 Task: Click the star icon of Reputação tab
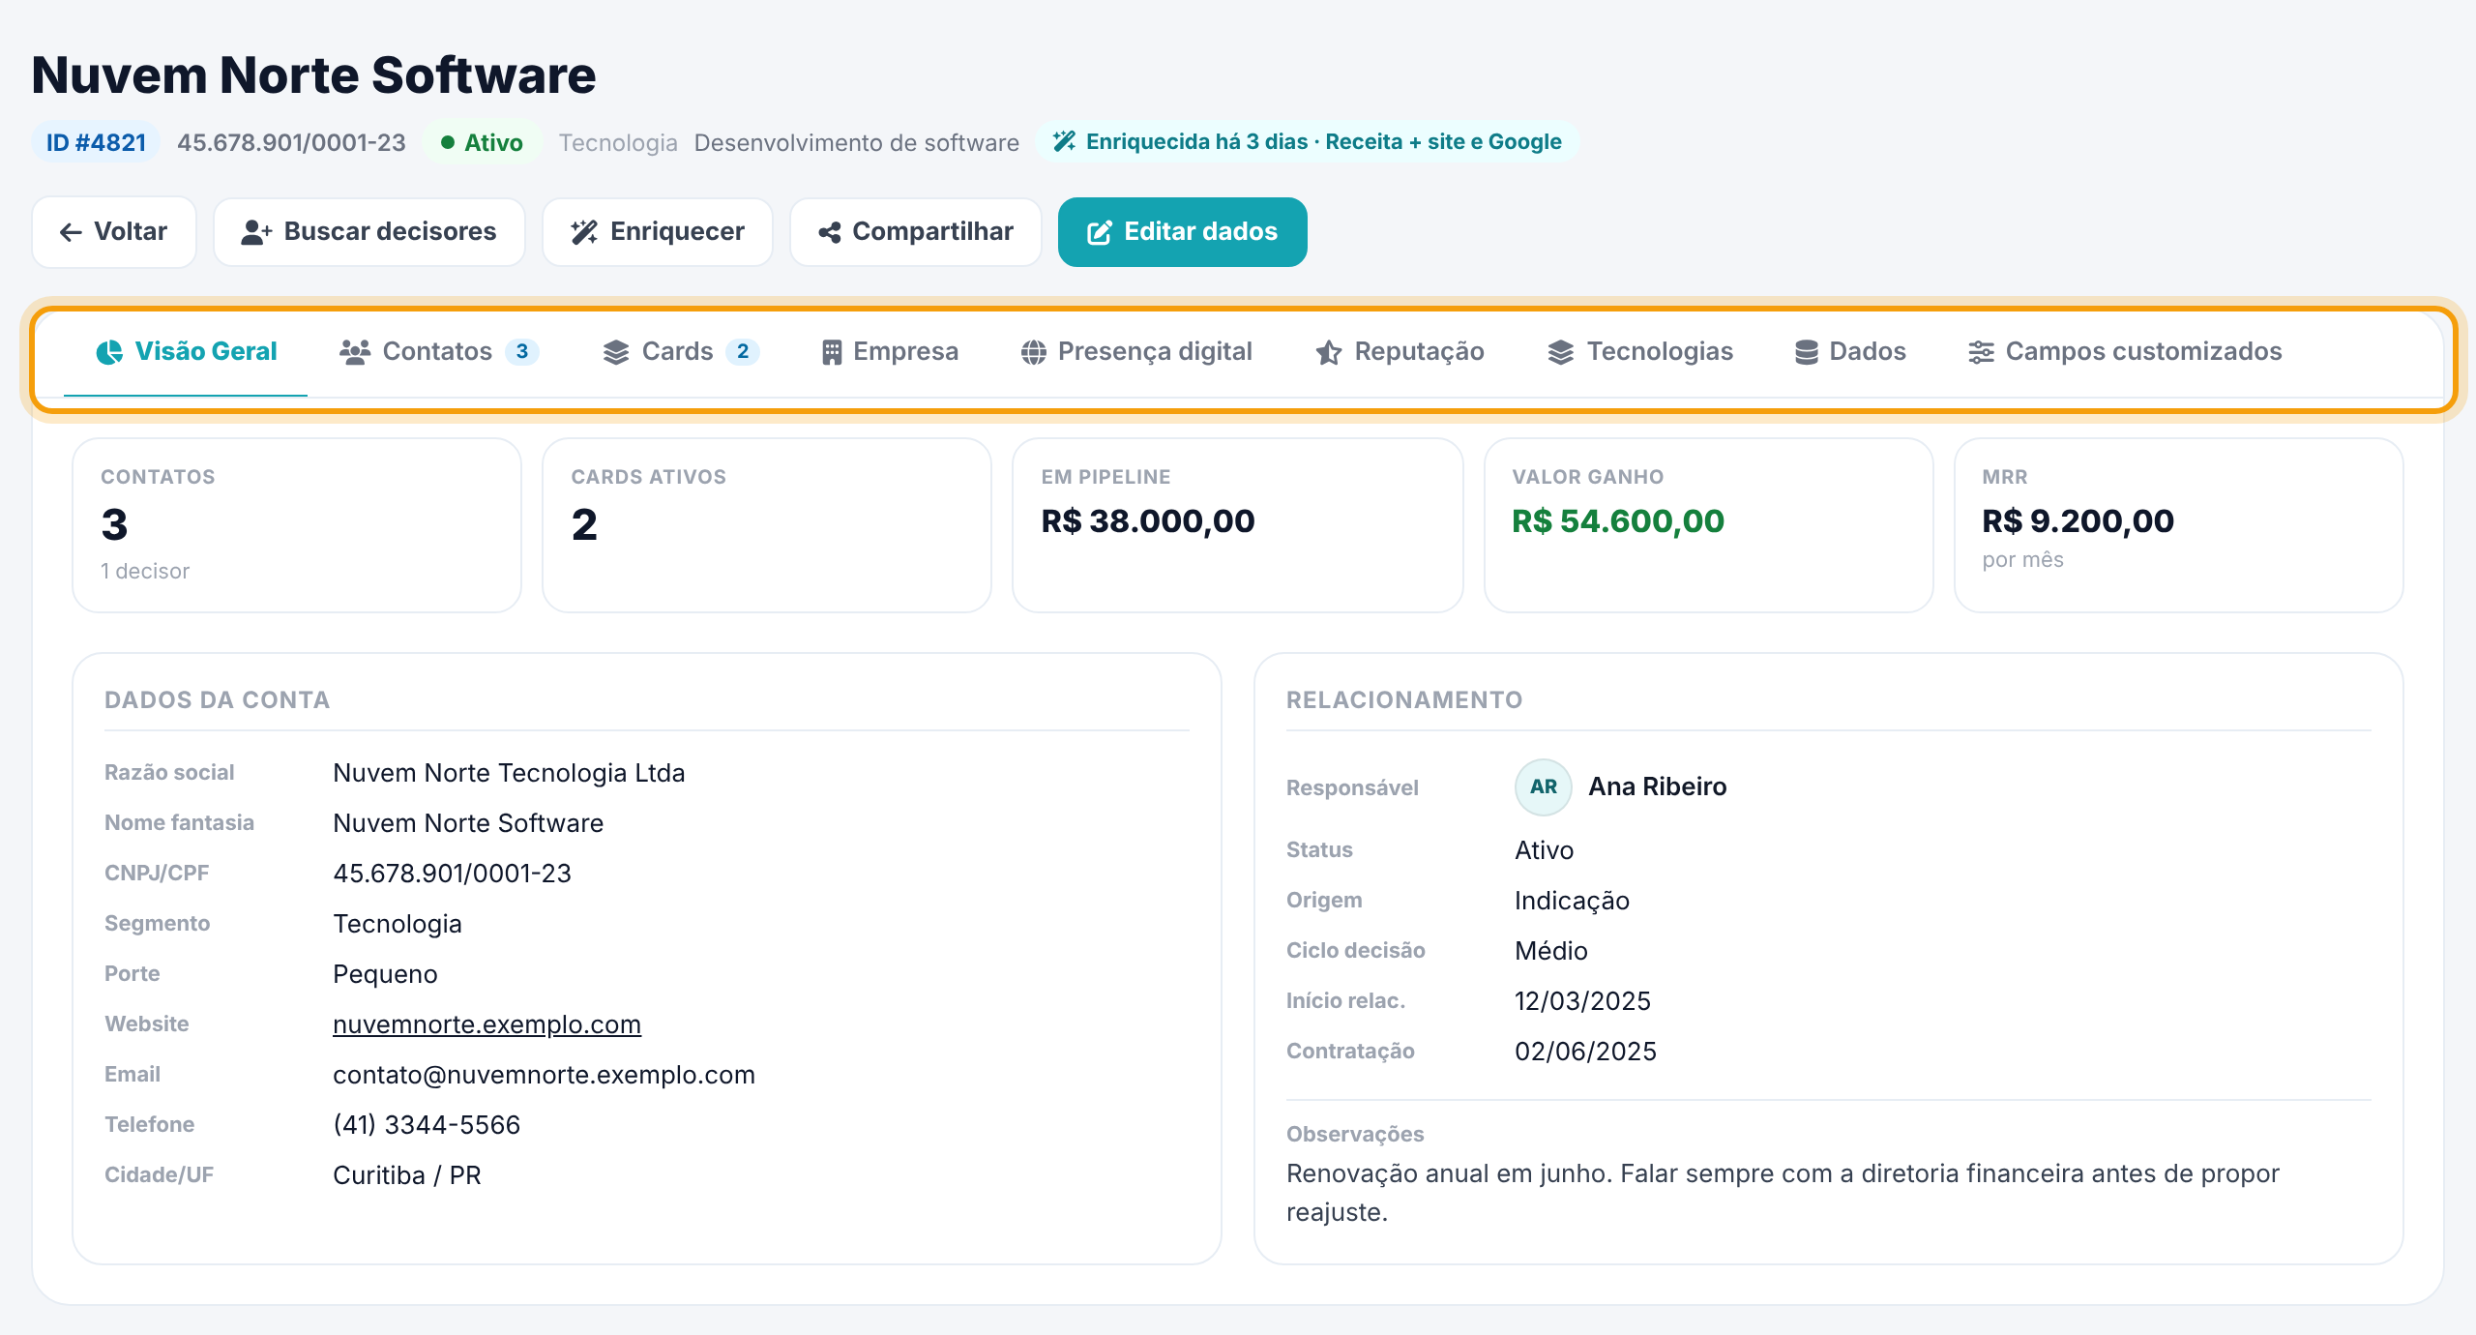coord(1329,352)
